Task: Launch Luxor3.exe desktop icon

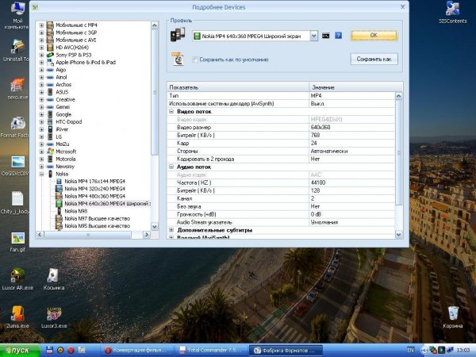Action: tap(54, 317)
